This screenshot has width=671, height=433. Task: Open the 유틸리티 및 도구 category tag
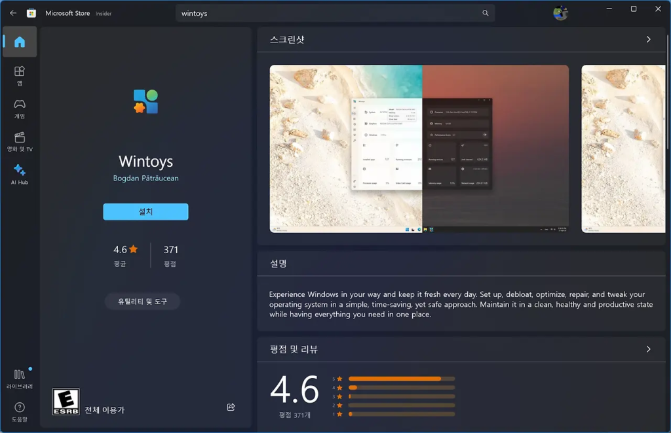[x=142, y=302]
